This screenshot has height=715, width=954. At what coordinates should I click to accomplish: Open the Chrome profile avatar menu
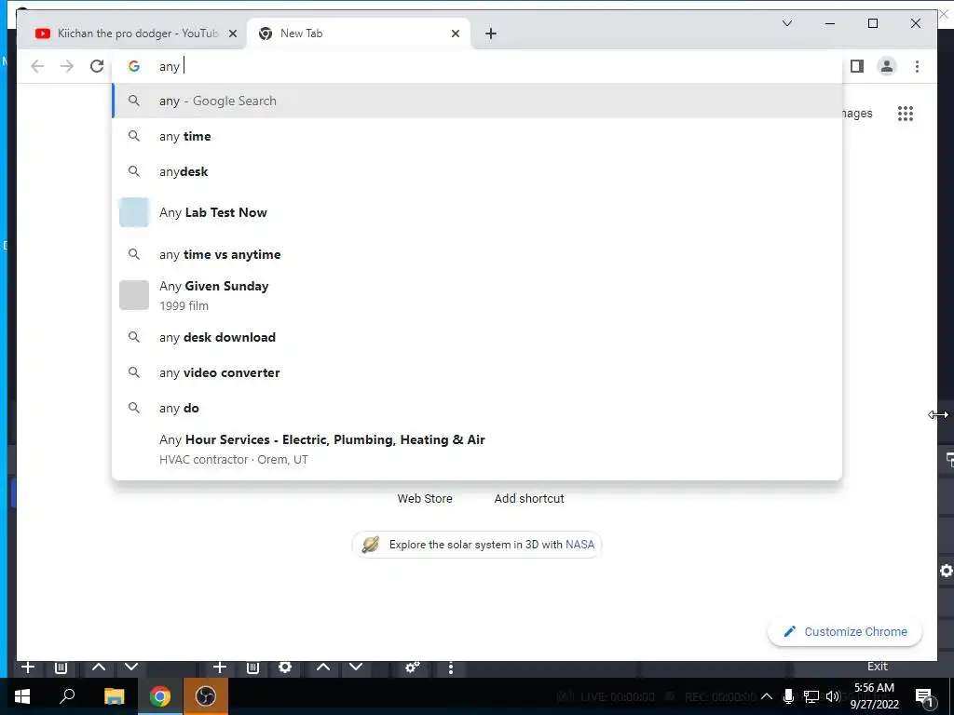(887, 66)
